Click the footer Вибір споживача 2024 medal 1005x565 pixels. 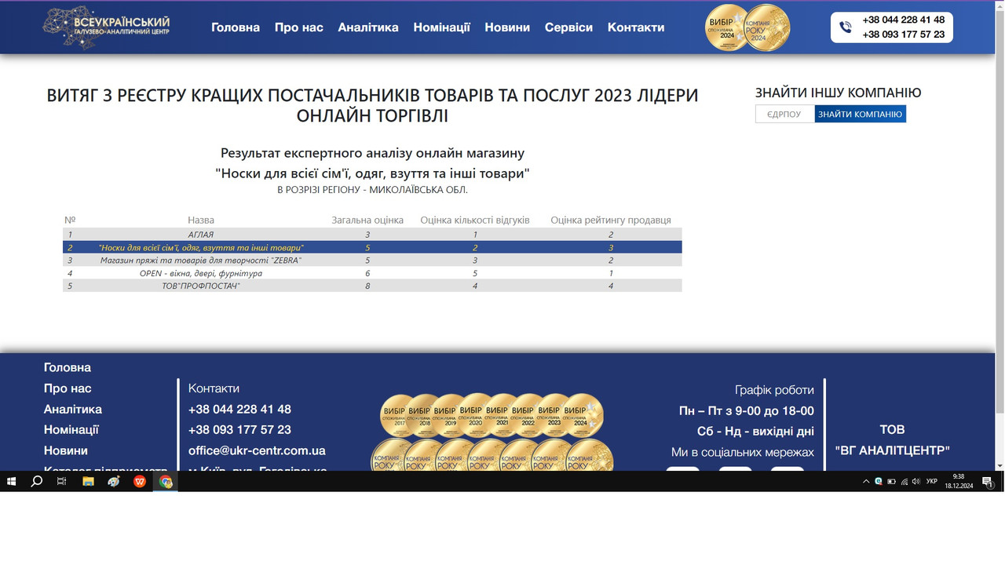[x=582, y=416]
